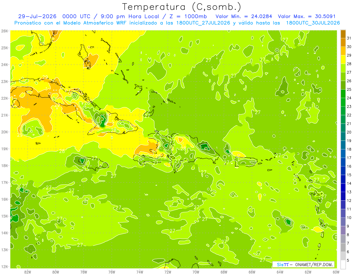
Task: Click the "ONAMET/REP.DOM." credit label
Action: [314, 264]
